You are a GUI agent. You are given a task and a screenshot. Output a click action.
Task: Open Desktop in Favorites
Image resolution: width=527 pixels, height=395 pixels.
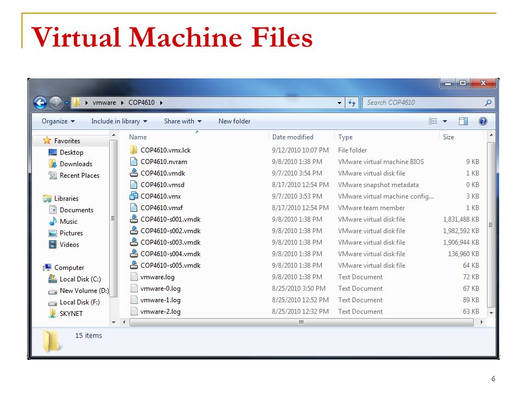[71, 153]
